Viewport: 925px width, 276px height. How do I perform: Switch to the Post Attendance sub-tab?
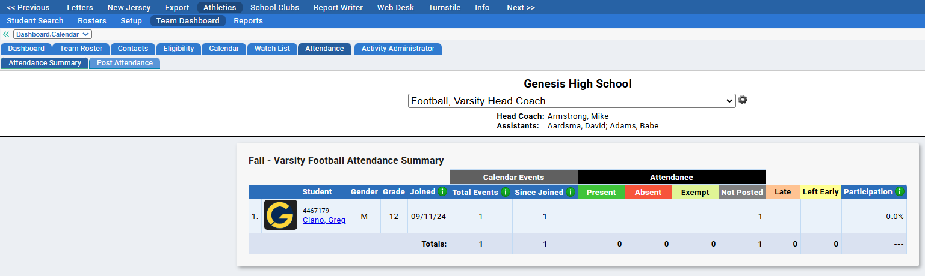[x=125, y=63]
